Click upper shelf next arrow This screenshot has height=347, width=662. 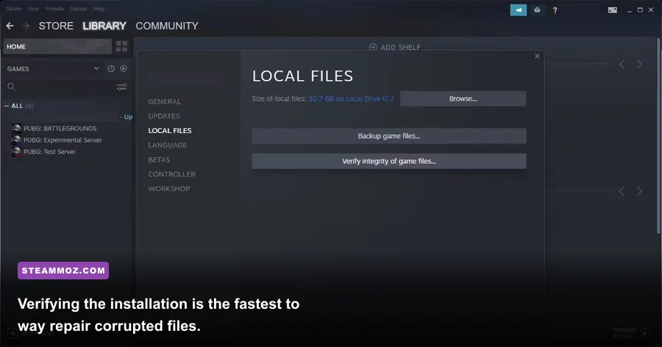[639, 64]
